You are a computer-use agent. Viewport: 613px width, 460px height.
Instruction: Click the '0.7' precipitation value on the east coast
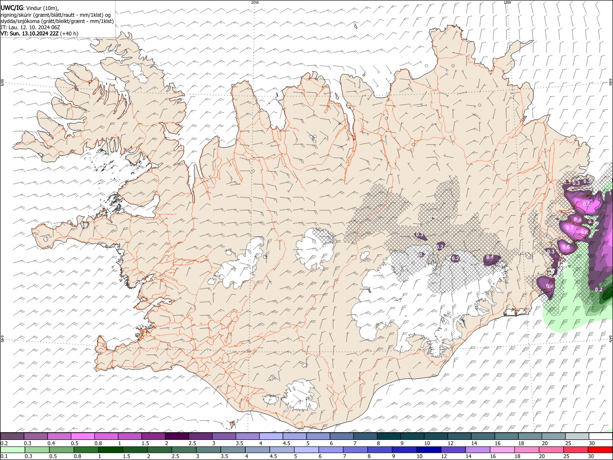tap(570, 229)
